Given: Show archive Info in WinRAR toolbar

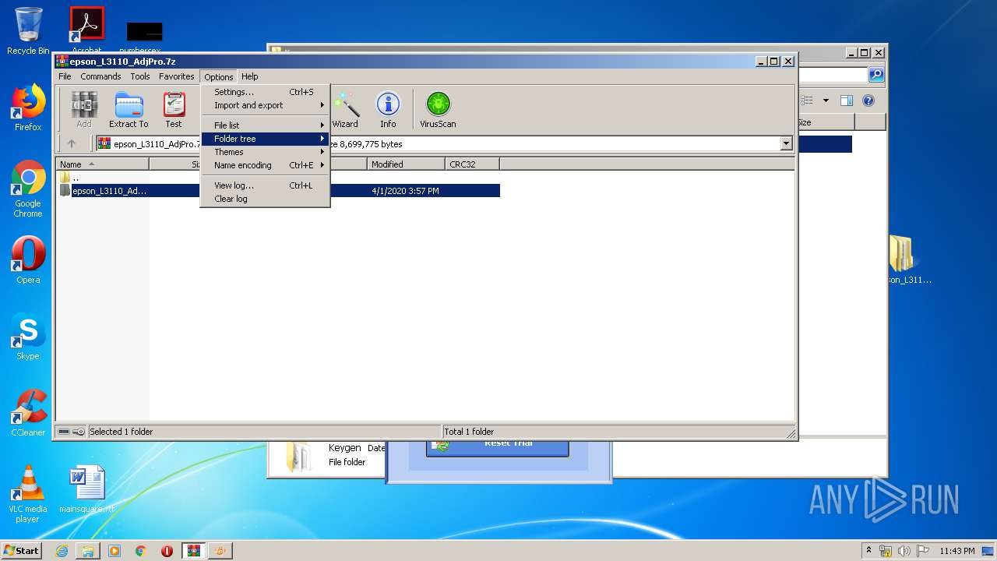Looking at the screenshot, I should [x=388, y=109].
